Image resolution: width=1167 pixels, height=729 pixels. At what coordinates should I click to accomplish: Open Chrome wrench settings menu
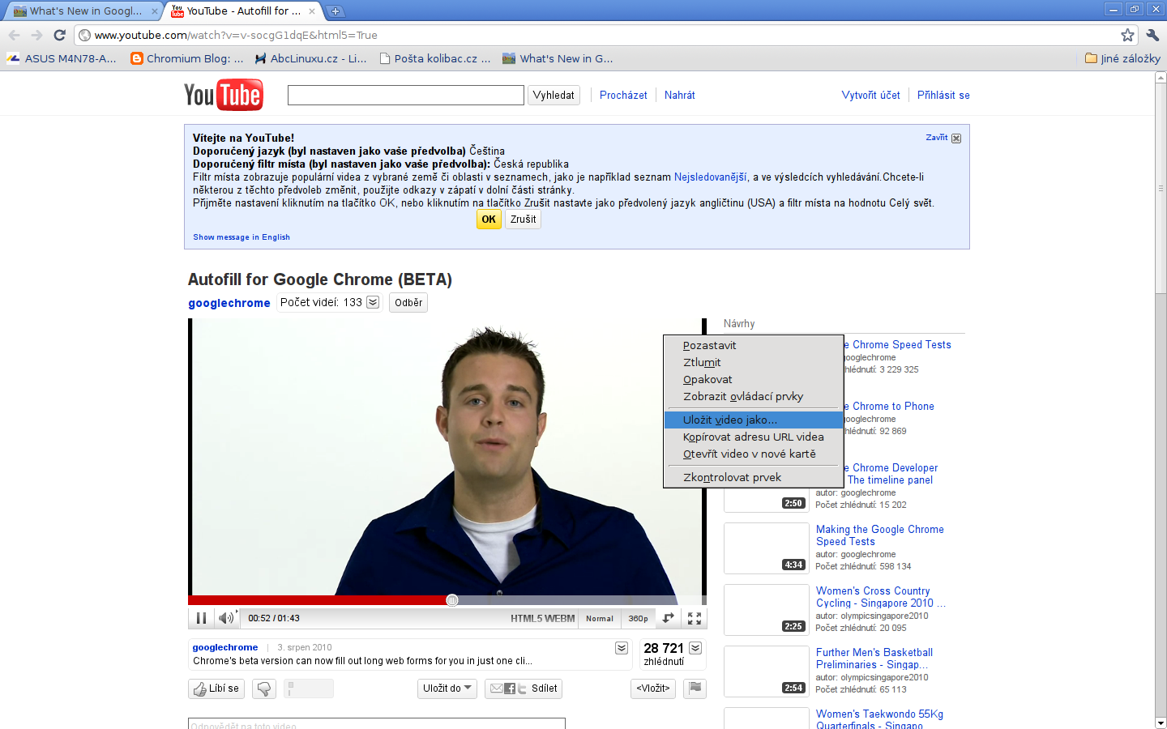[1152, 35]
